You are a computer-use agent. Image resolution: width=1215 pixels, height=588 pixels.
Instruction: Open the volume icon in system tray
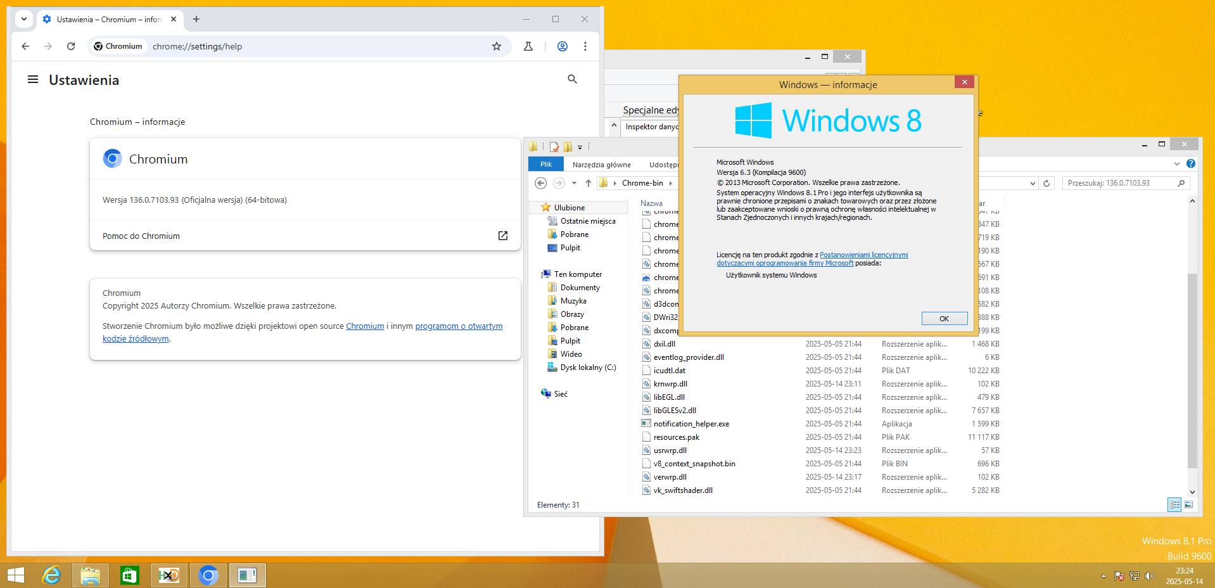[x=1150, y=576]
